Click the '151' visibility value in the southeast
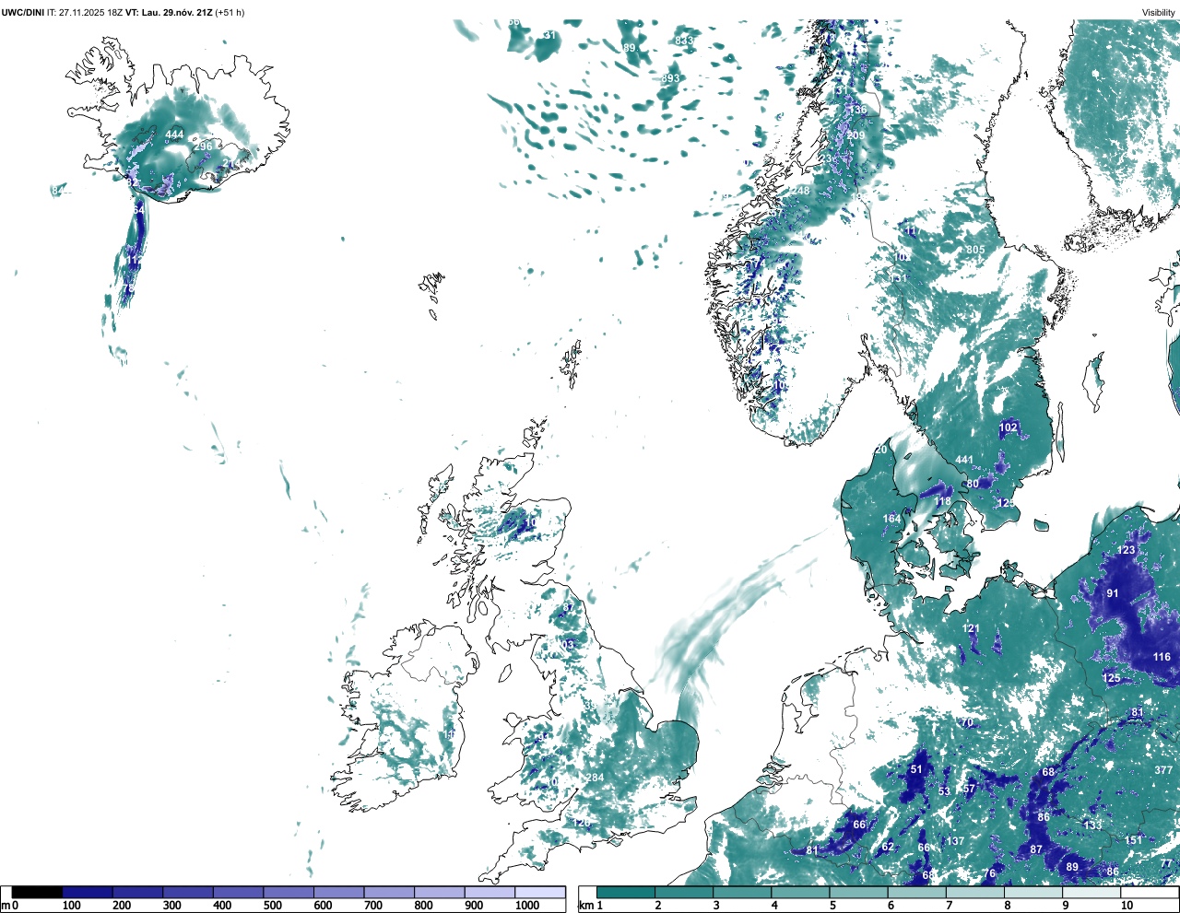 (1133, 840)
